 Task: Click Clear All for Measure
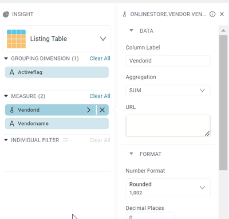[x=100, y=96]
